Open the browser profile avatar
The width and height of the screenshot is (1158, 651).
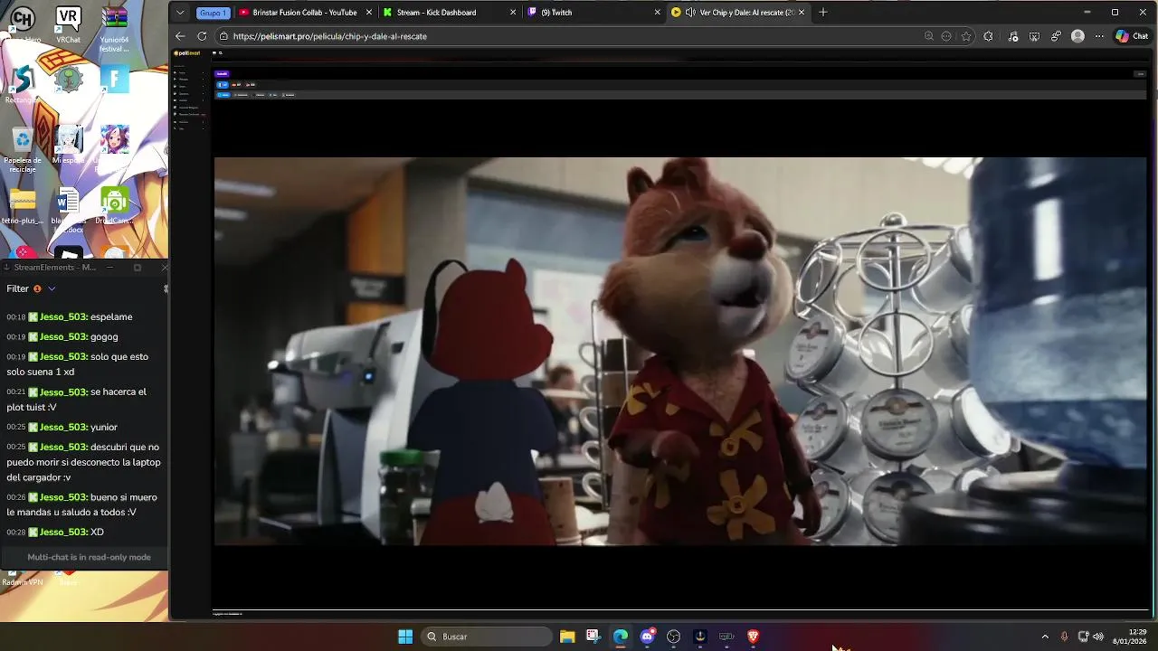[x=1077, y=36]
